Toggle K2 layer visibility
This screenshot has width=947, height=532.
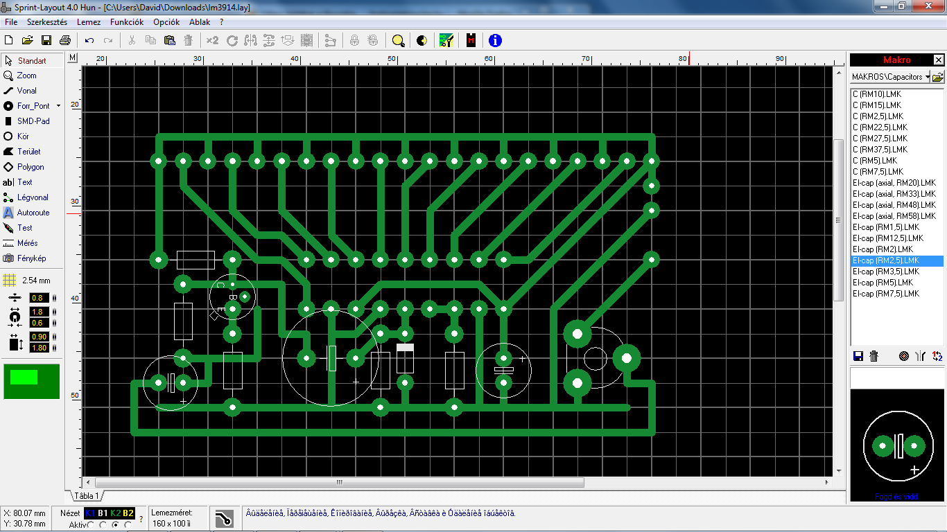[116, 513]
